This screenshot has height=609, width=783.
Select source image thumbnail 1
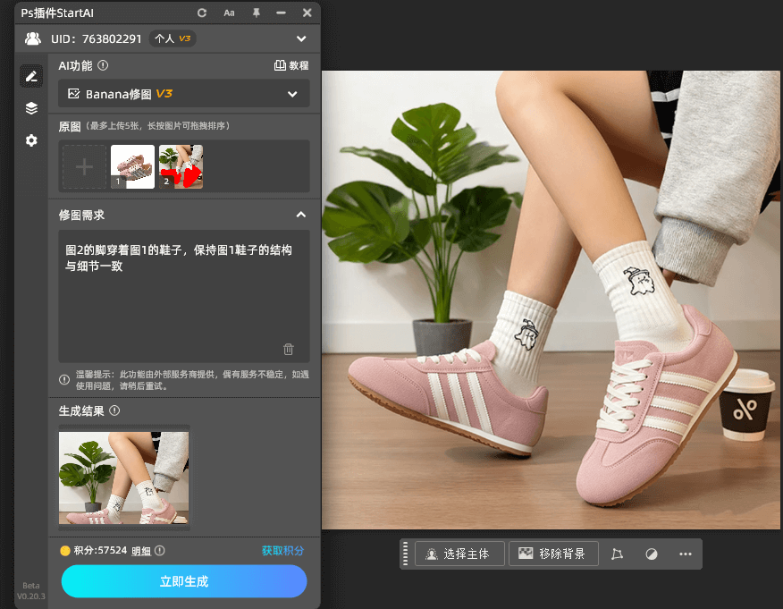(132, 167)
